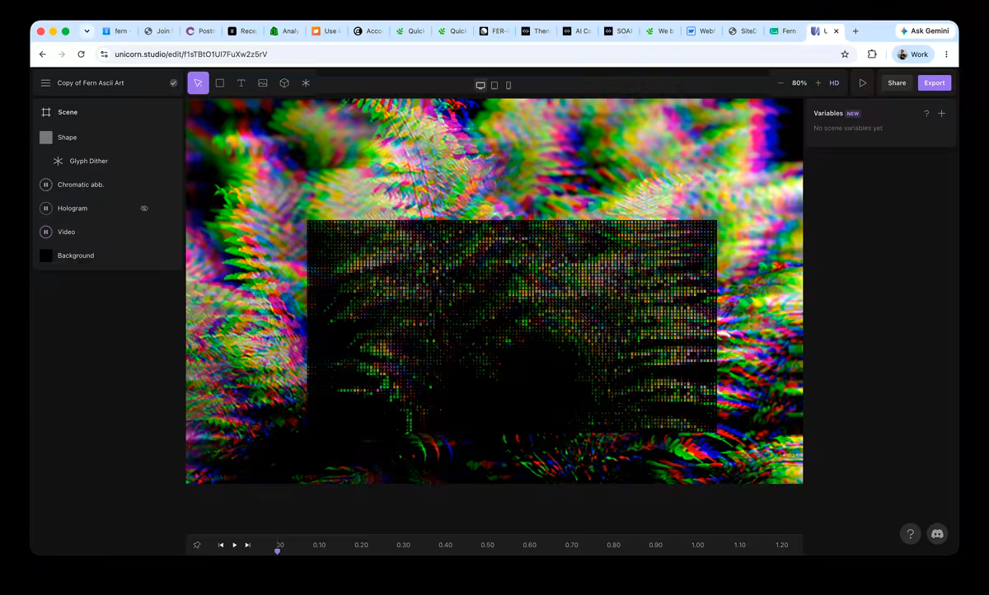The height and width of the screenshot is (595, 989).
Task: Select the Text tool
Action: click(241, 83)
